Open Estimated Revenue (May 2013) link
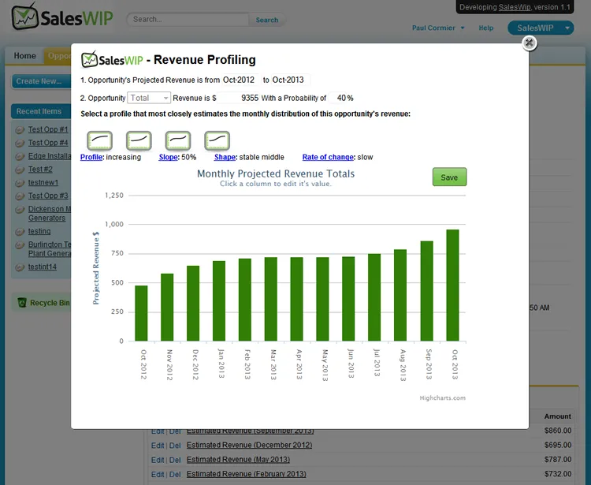The image size is (591, 485). [x=238, y=460]
